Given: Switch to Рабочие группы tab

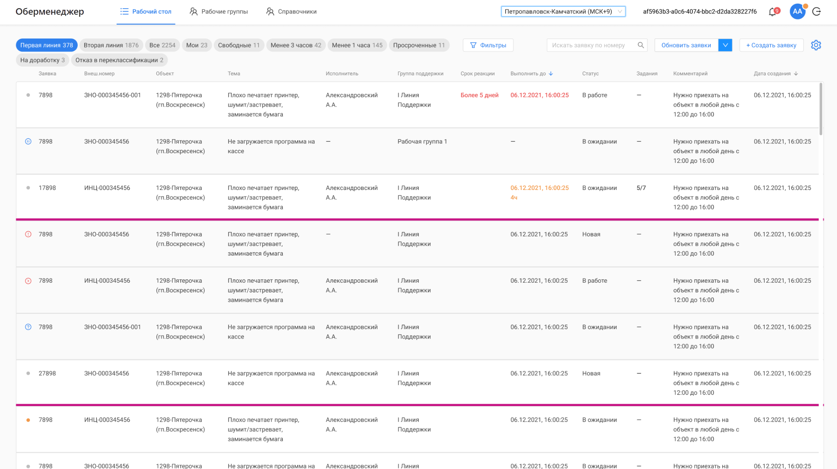Looking at the screenshot, I should 219,11.
